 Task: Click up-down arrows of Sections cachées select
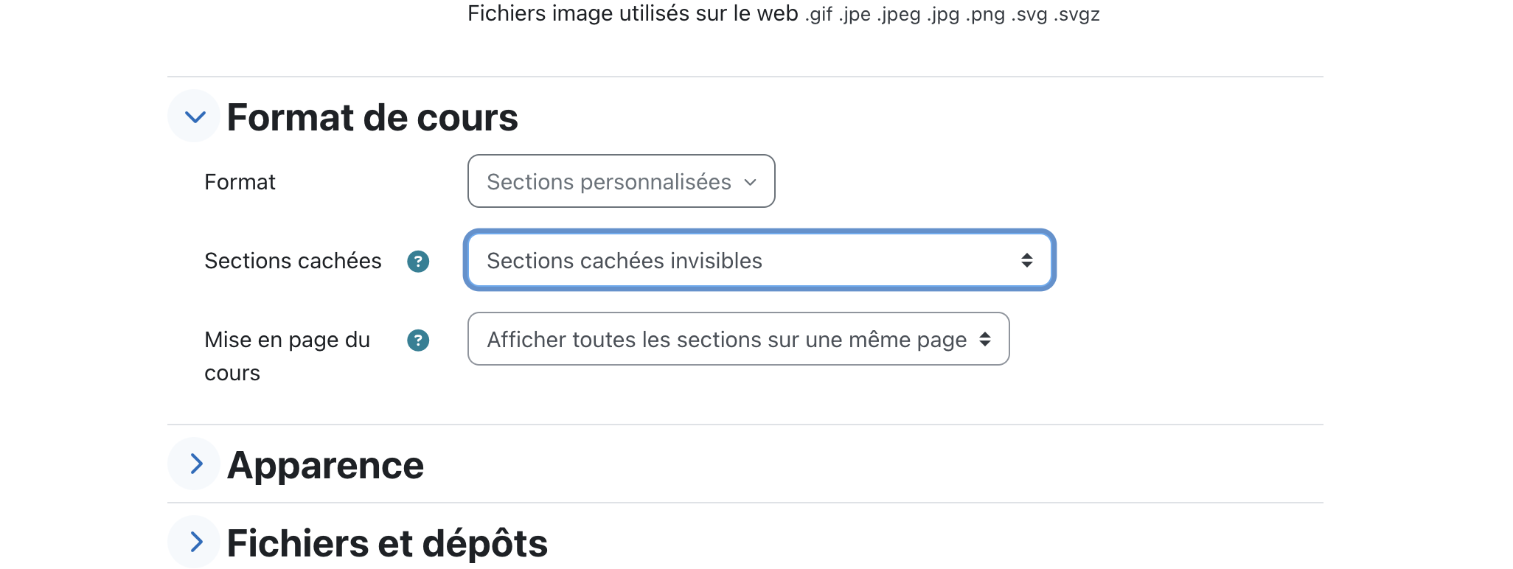(1026, 260)
